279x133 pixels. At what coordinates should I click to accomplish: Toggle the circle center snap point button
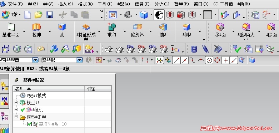point(209,60)
